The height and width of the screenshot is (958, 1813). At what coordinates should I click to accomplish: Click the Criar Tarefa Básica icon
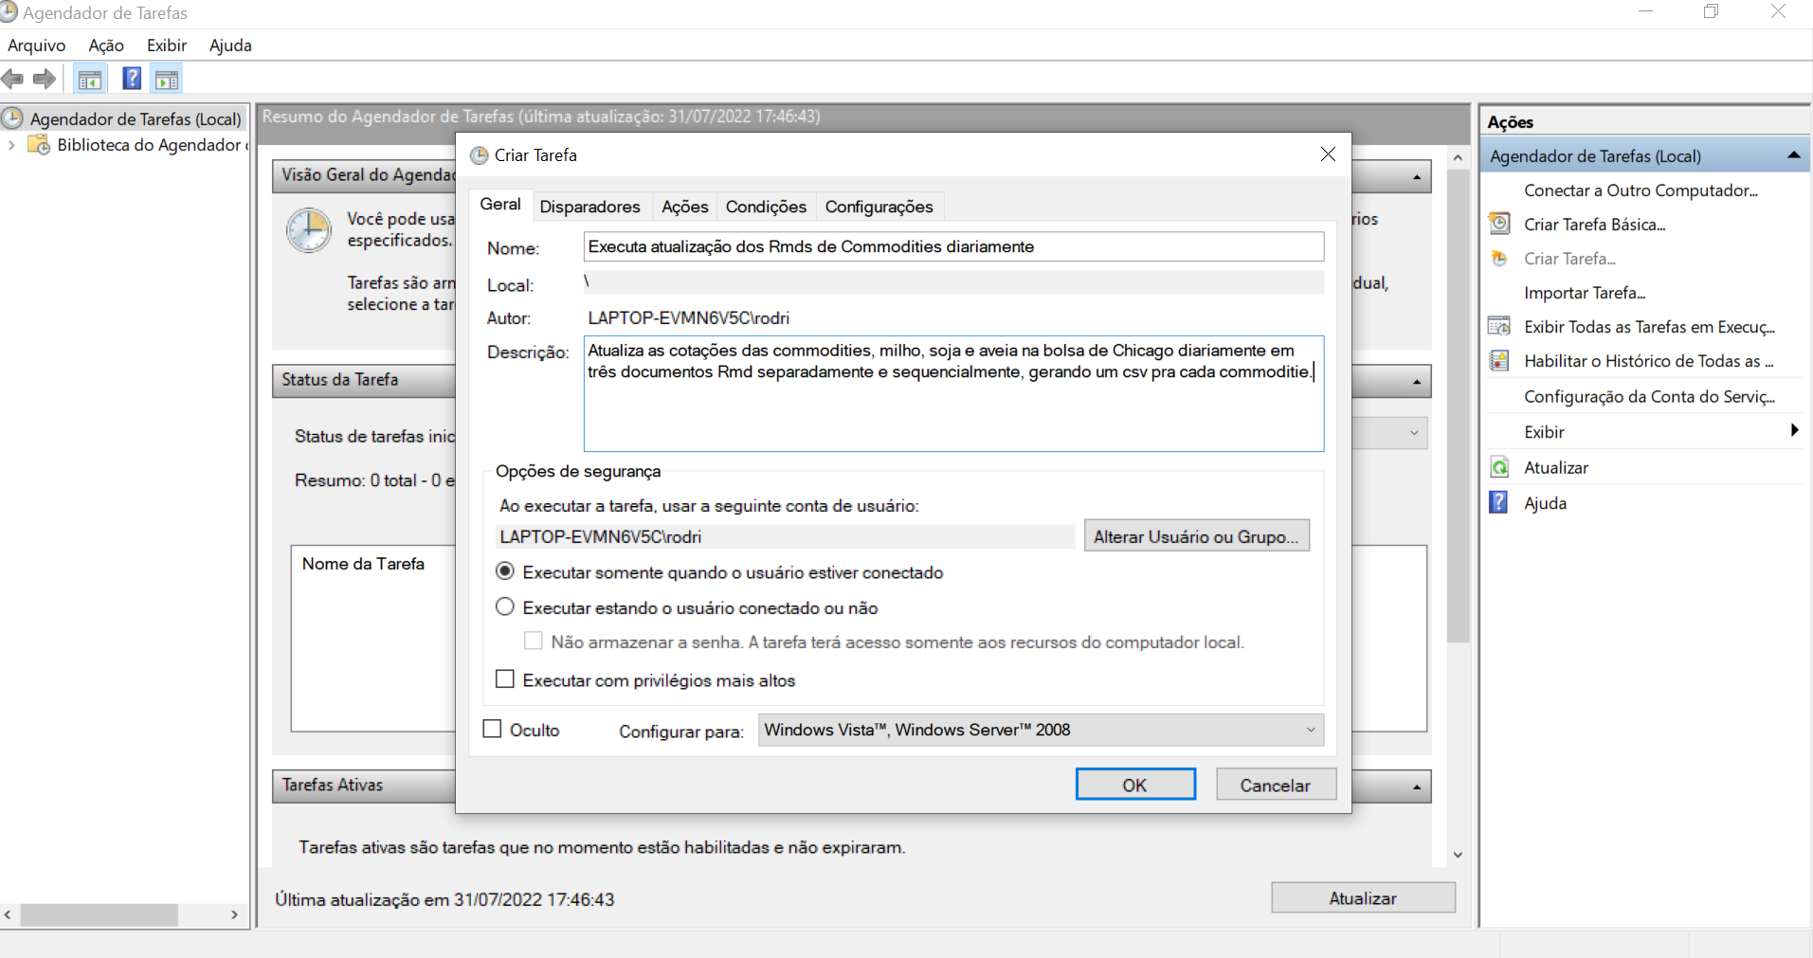coord(1499,224)
